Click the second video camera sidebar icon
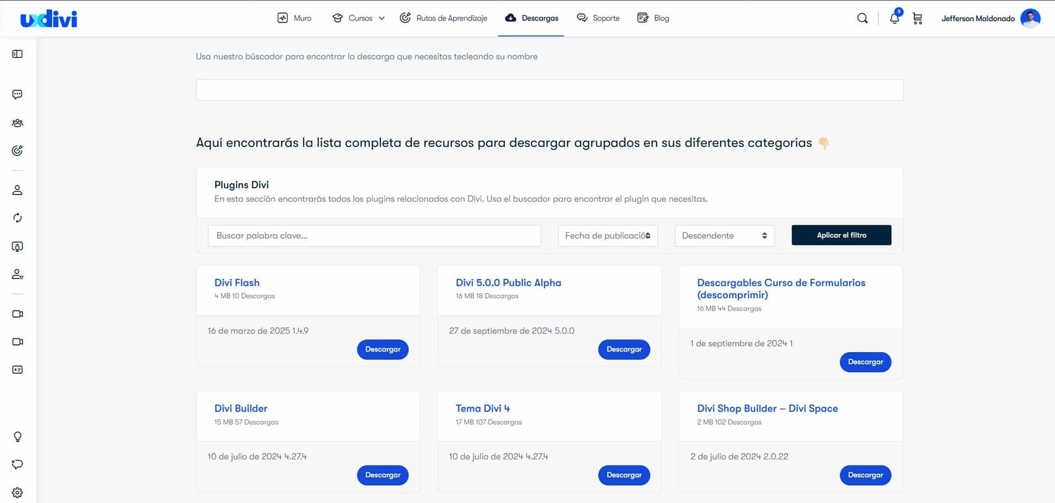The width and height of the screenshot is (1055, 503). 18,342
